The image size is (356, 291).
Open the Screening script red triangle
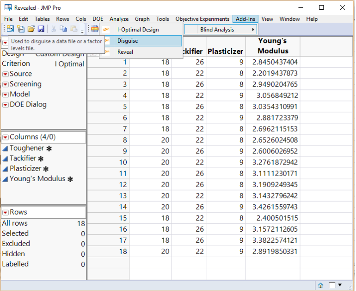5,84
